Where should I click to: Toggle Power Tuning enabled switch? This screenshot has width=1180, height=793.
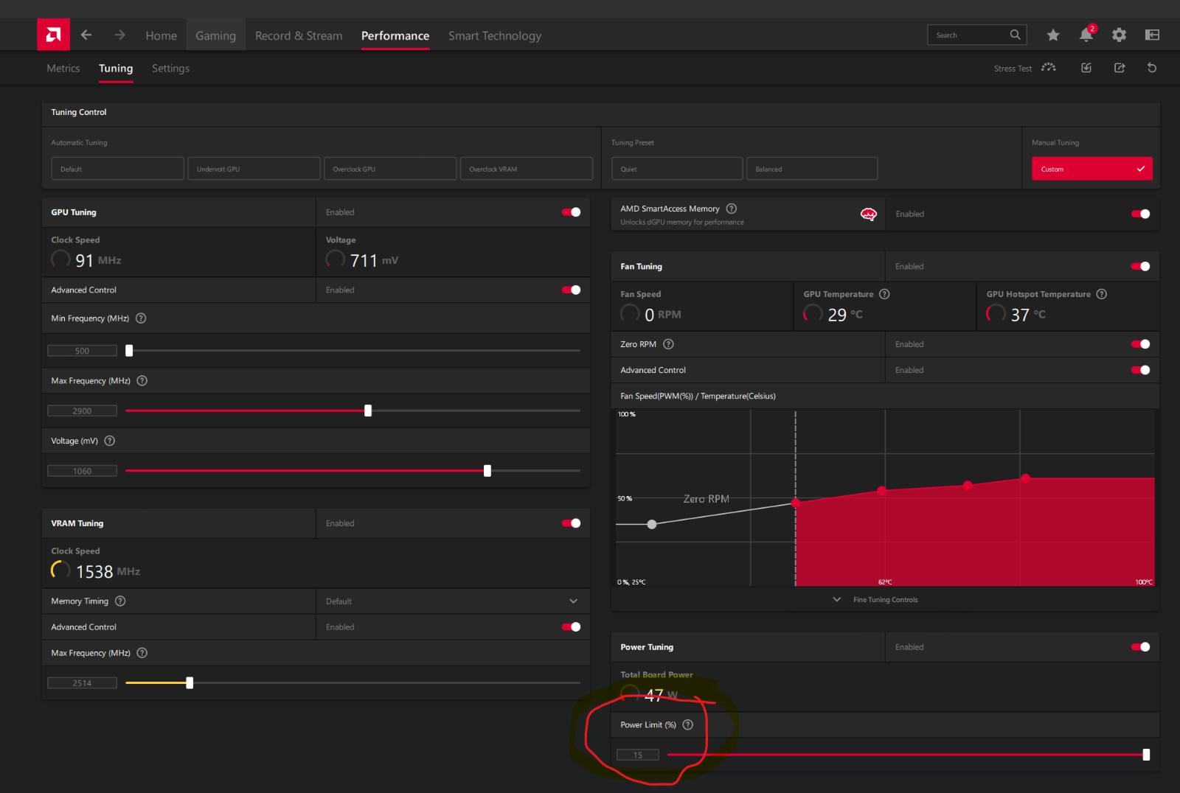[x=1141, y=647]
